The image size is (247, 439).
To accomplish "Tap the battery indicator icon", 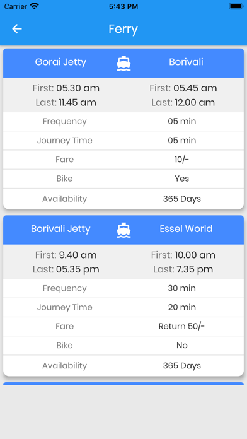I will point(236,6).
